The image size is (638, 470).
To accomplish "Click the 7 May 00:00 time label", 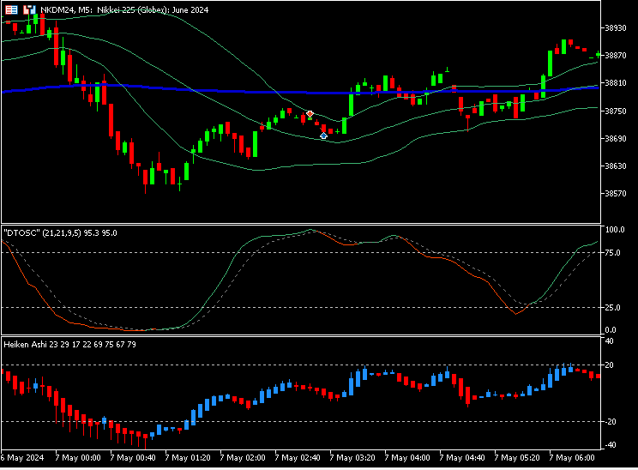I will coord(78,457).
